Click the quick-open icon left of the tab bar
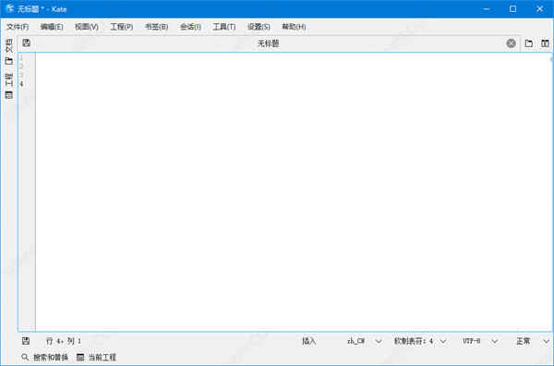Viewport: 554px width, 366px height. click(x=26, y=43)
